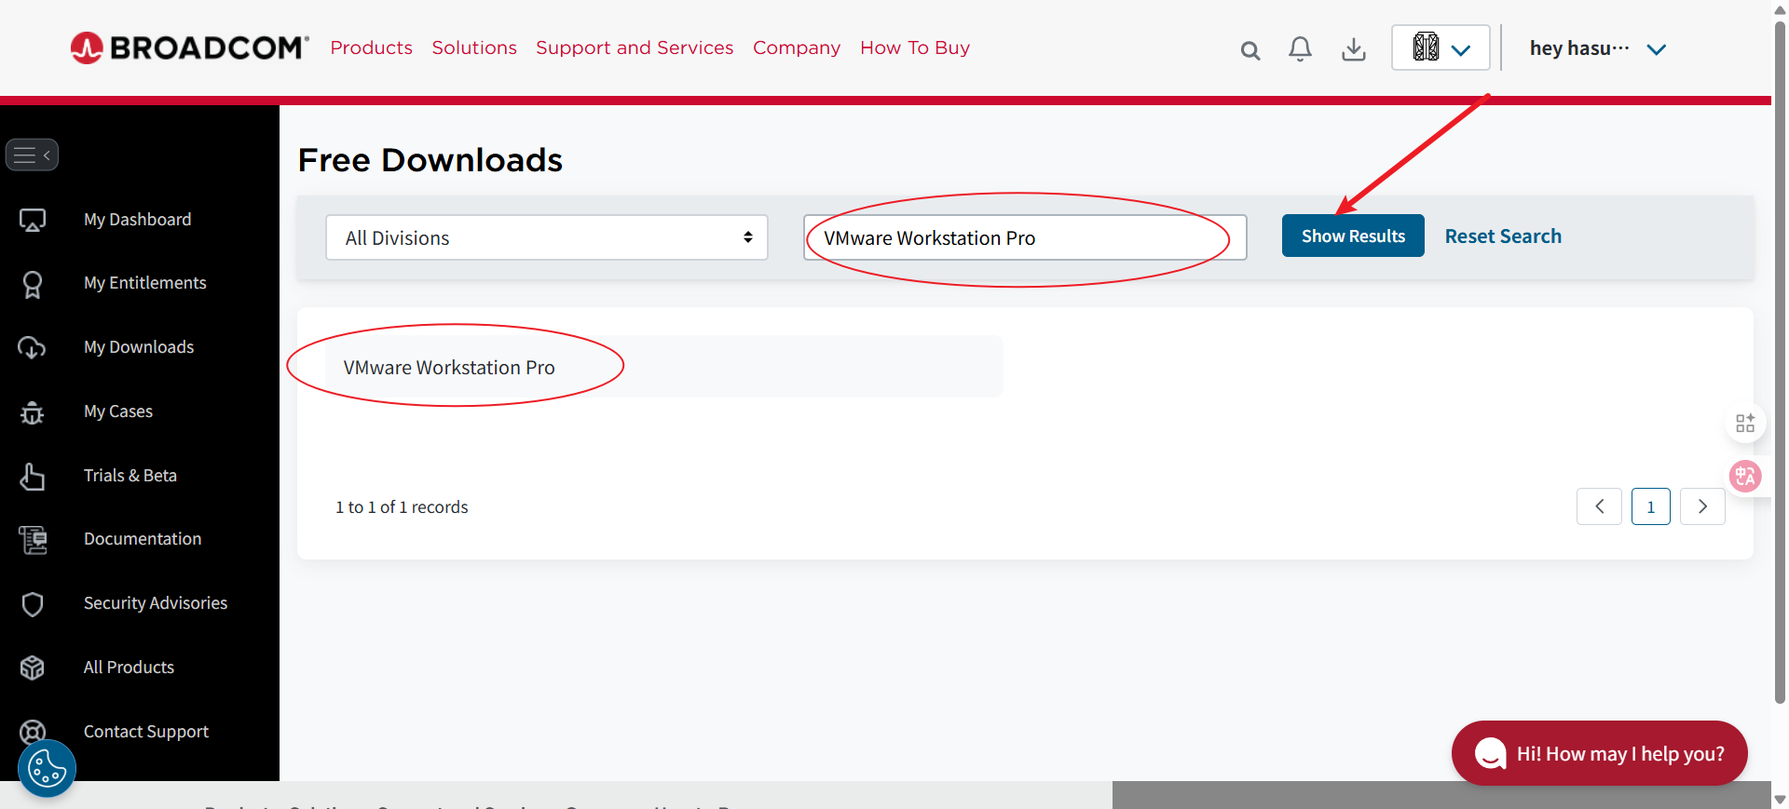Click the My Entitlements ribbon icon
Screen dimensions: 1789x809
coord(33,284)
